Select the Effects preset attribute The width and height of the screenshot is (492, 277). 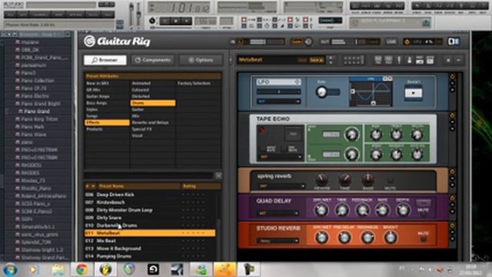tap(107, 122)
